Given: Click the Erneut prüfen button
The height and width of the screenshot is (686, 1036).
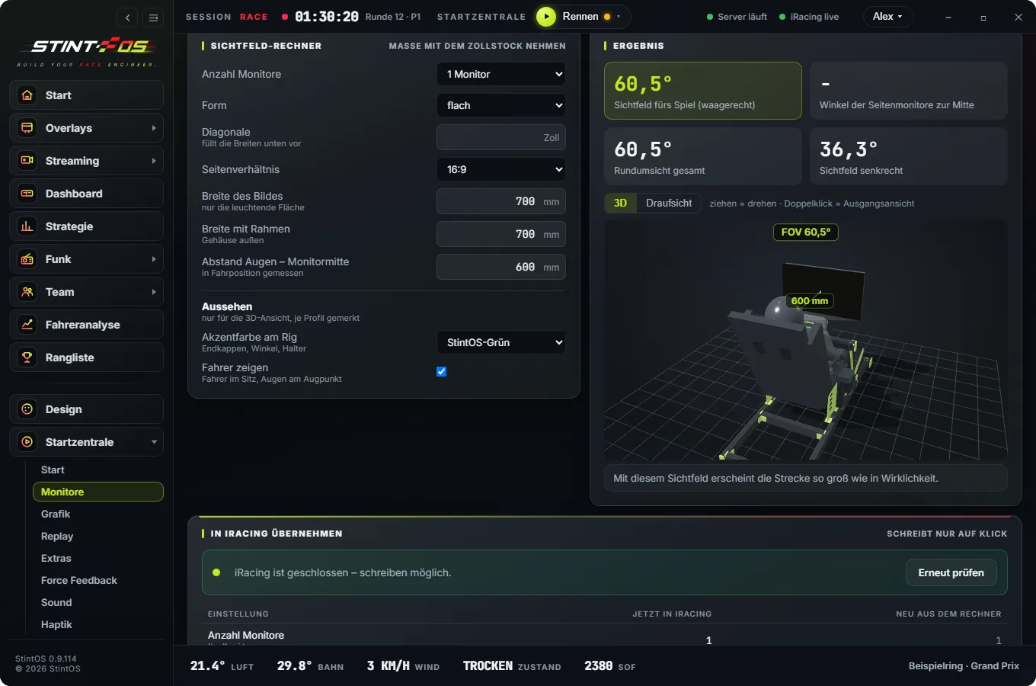Looking at the screenshot, I should tap(951, 572).
